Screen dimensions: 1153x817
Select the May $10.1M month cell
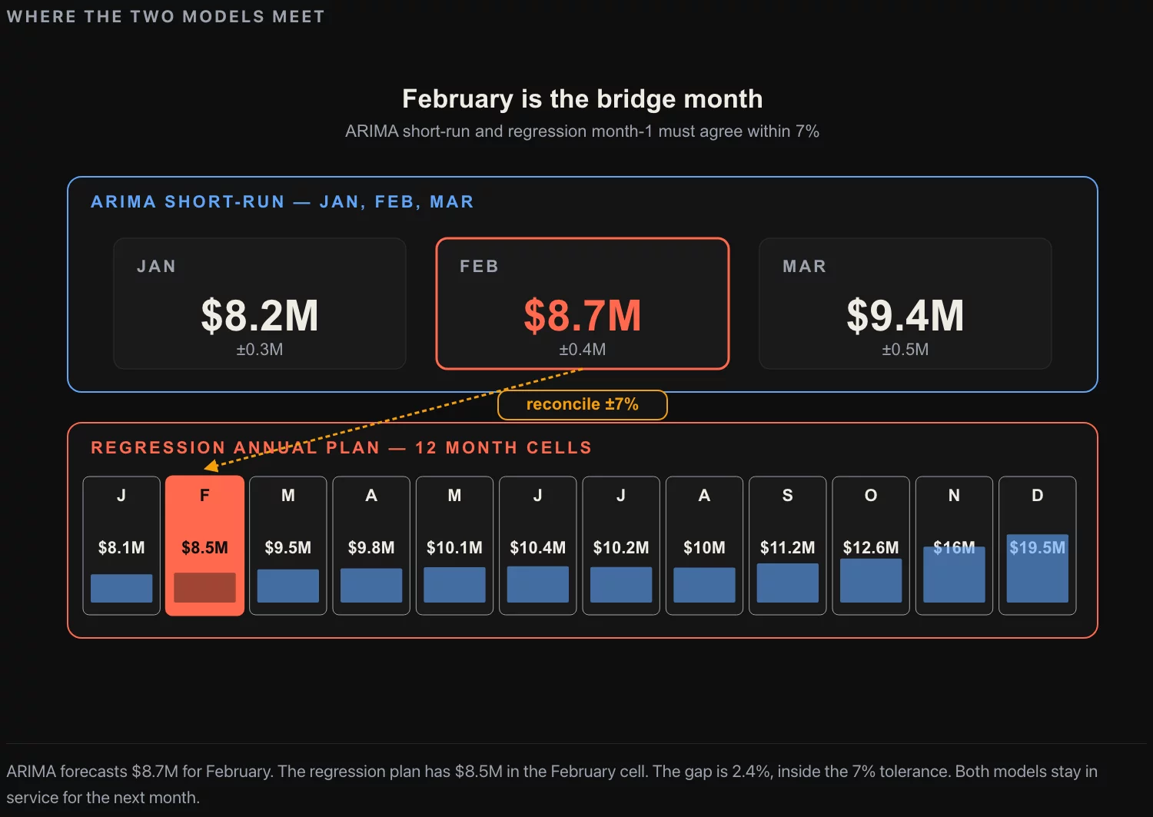pos(454,546)
